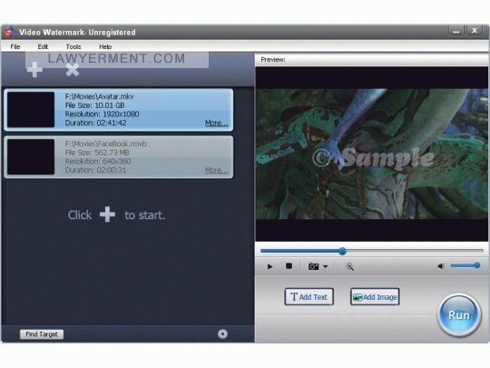490x368 pixels.
Task: Click the Find Target button
Action: click(x=42, y=334)
